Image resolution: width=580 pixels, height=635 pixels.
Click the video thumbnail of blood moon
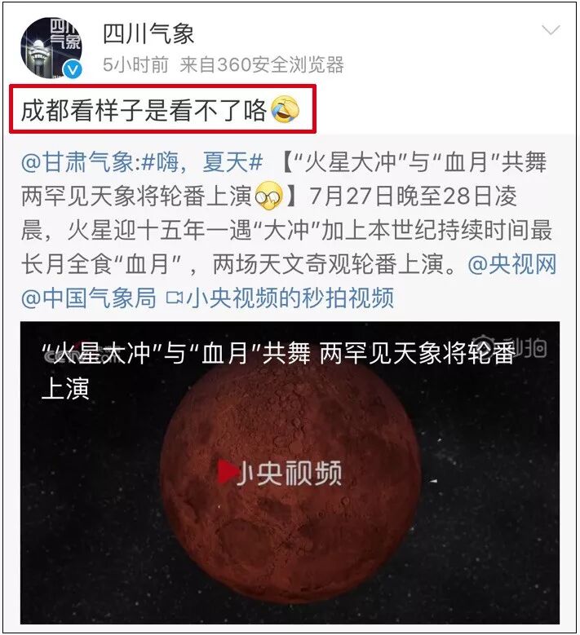coord(290,473)
